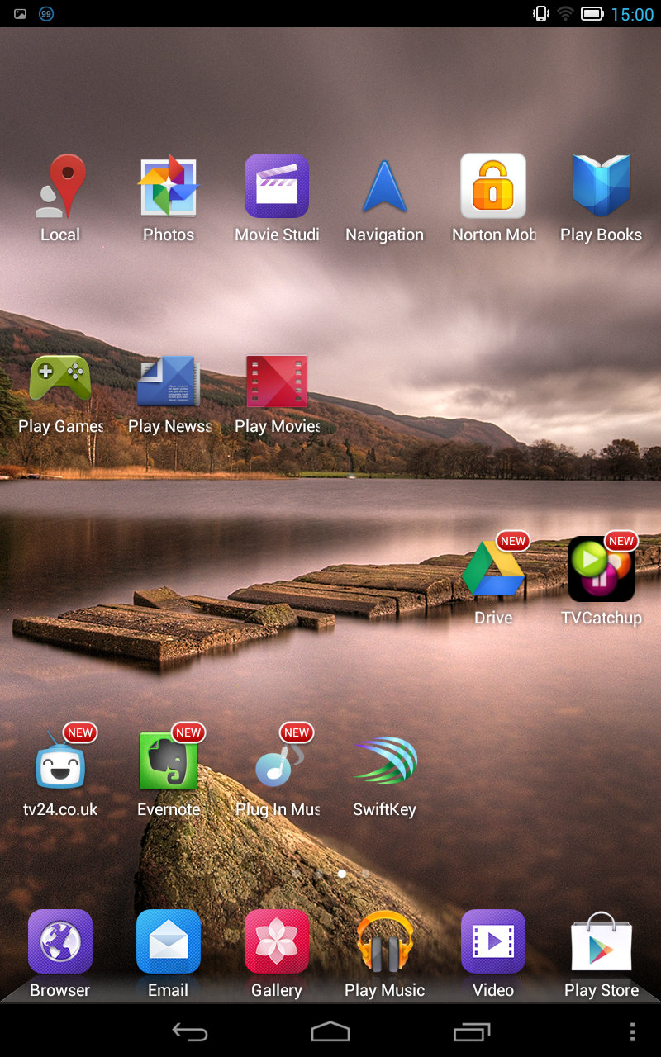Open the Google Drive app
Image resolution: width=661 pixels, height=1057 pixels.
pos(493,570)
